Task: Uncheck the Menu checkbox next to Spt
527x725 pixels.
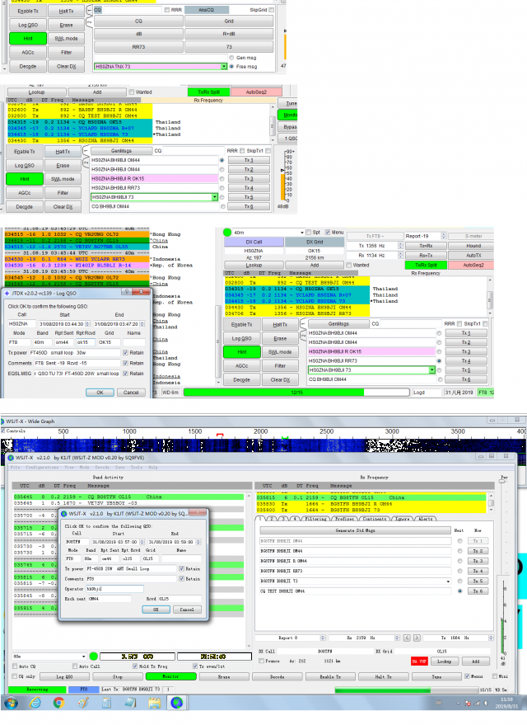Action: click(x=328, y=232)
